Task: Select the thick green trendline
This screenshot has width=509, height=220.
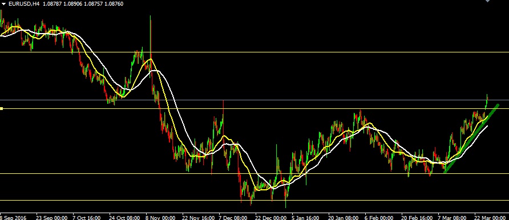Action: (471, 138)
